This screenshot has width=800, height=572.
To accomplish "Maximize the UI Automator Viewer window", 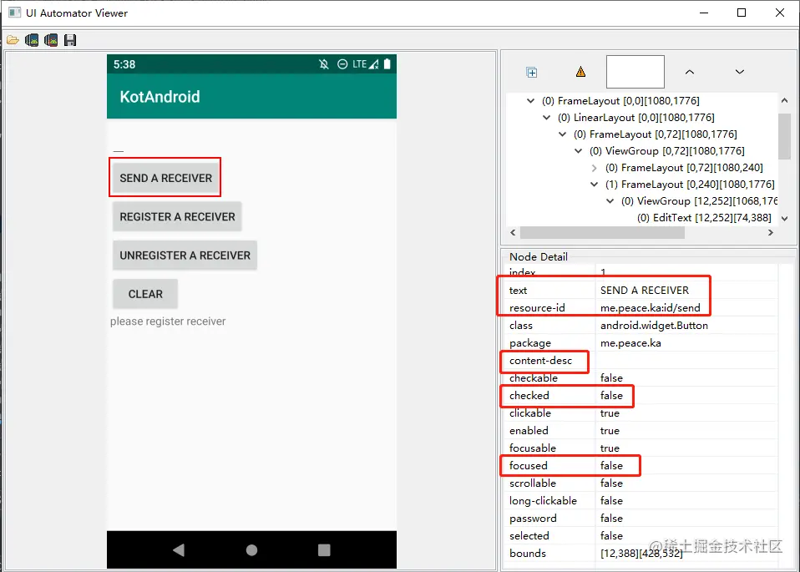I will [742, 13].
